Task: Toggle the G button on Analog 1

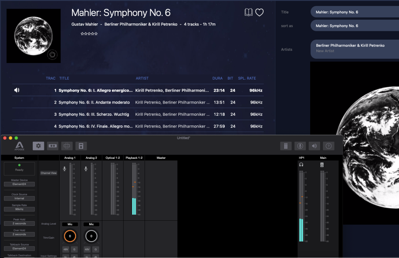Action: (74, 249)
